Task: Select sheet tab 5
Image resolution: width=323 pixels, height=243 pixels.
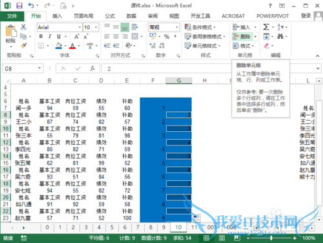Action: pos(112,227)
